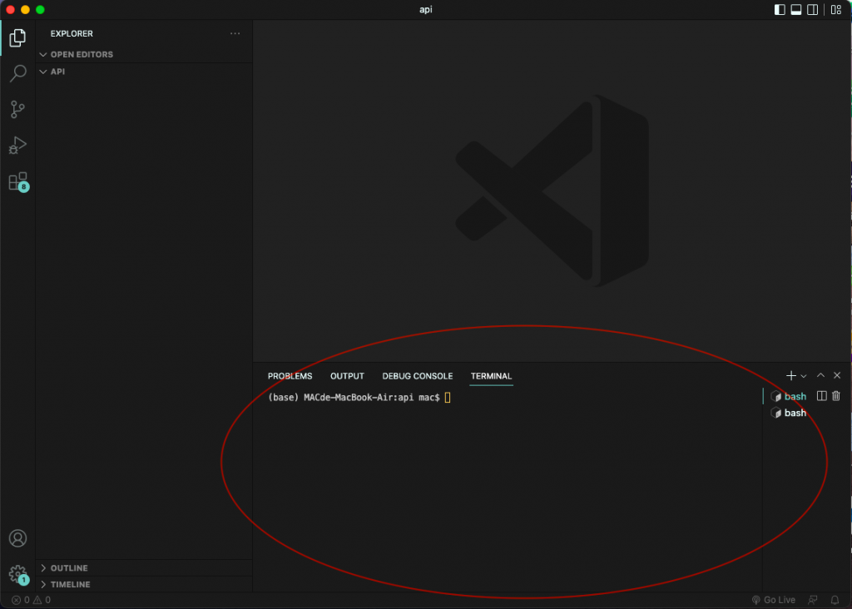
Task: Open the Source Control view
Action: [x=17, y=109]
